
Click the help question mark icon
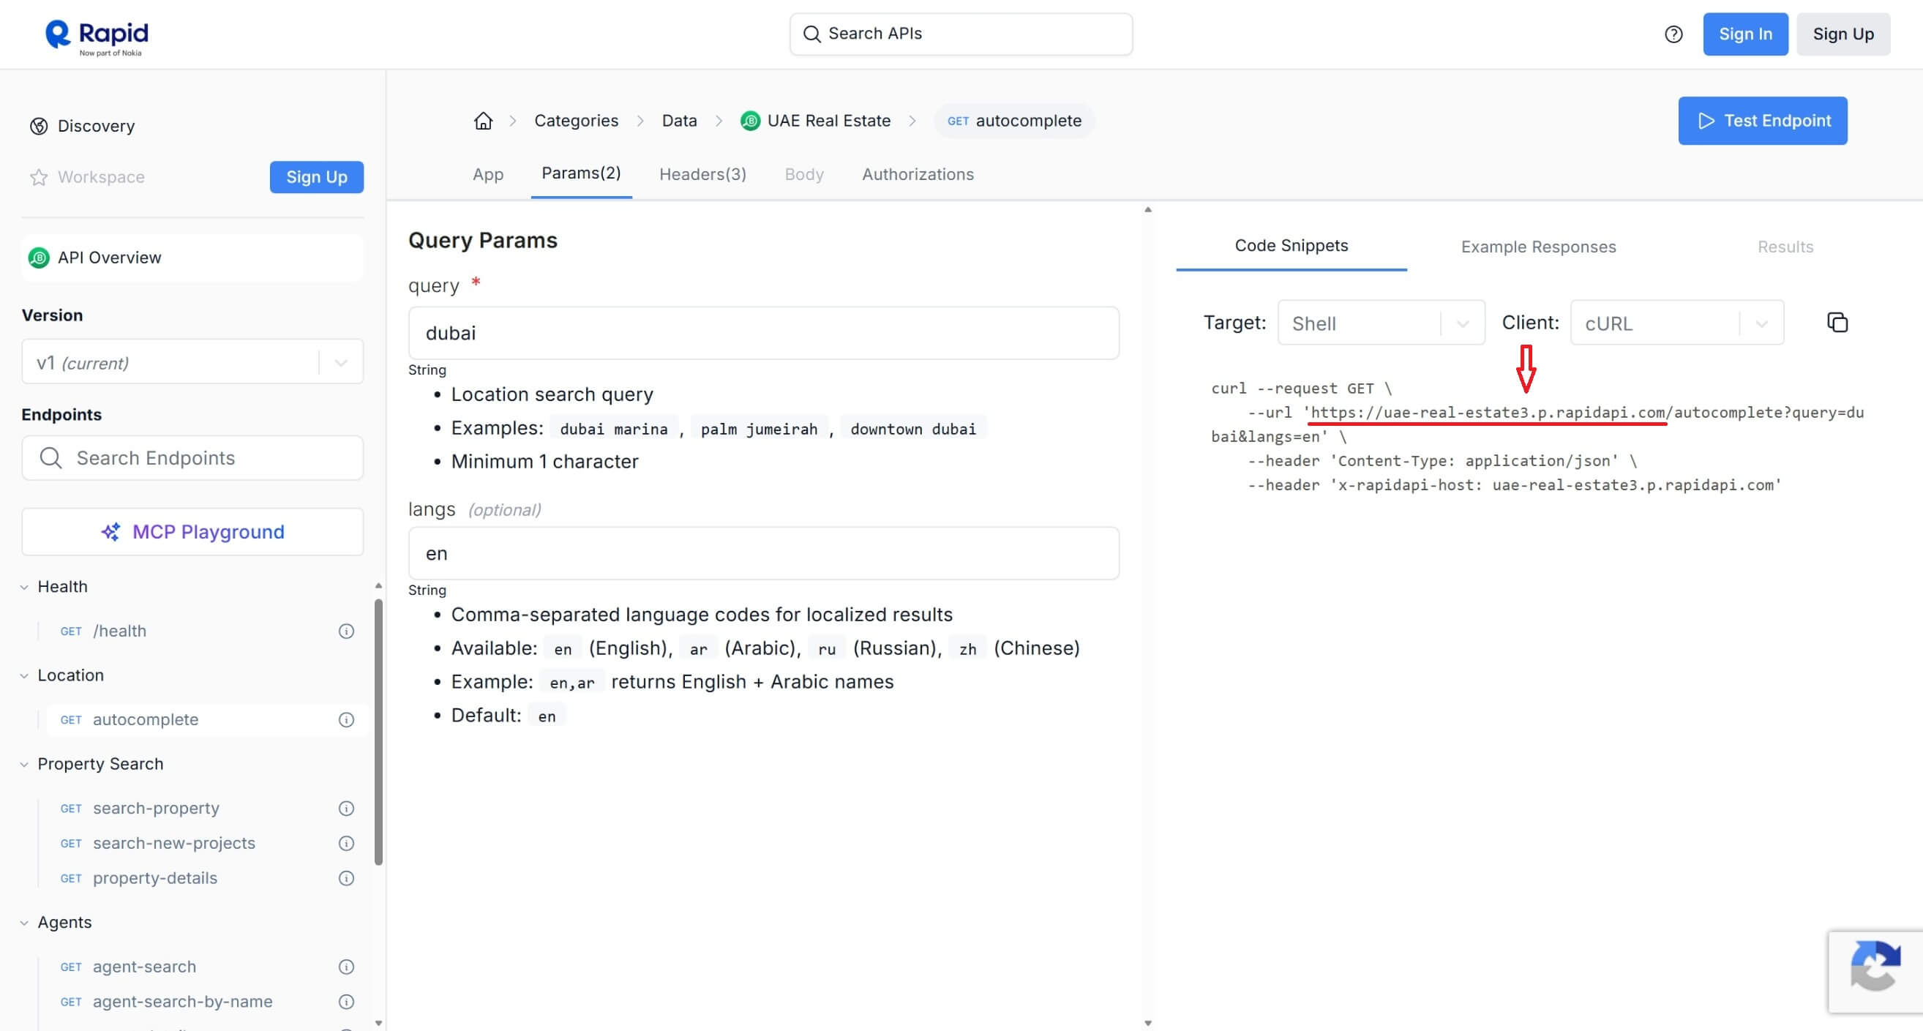point(1673,34)
